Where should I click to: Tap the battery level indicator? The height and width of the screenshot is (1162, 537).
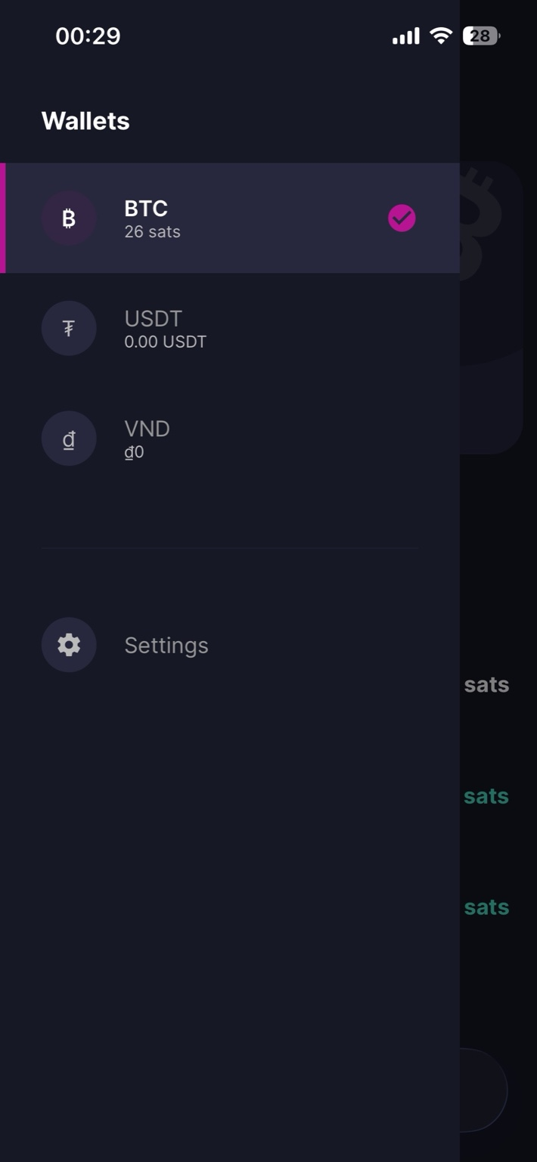(x=481, y=36)
